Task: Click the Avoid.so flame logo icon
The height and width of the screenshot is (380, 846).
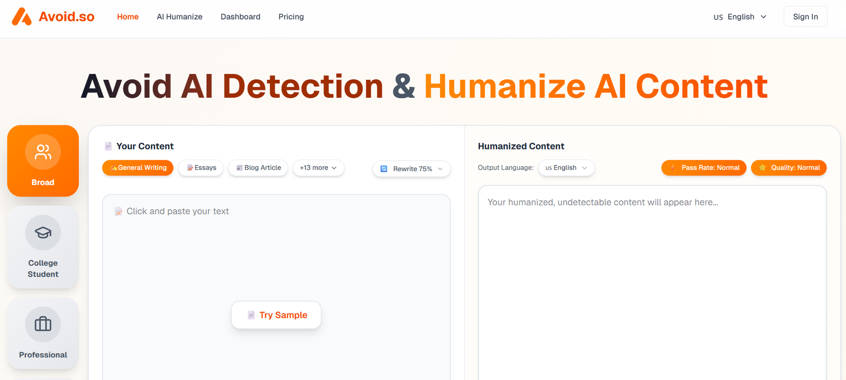Action: [x=22, y=17]
